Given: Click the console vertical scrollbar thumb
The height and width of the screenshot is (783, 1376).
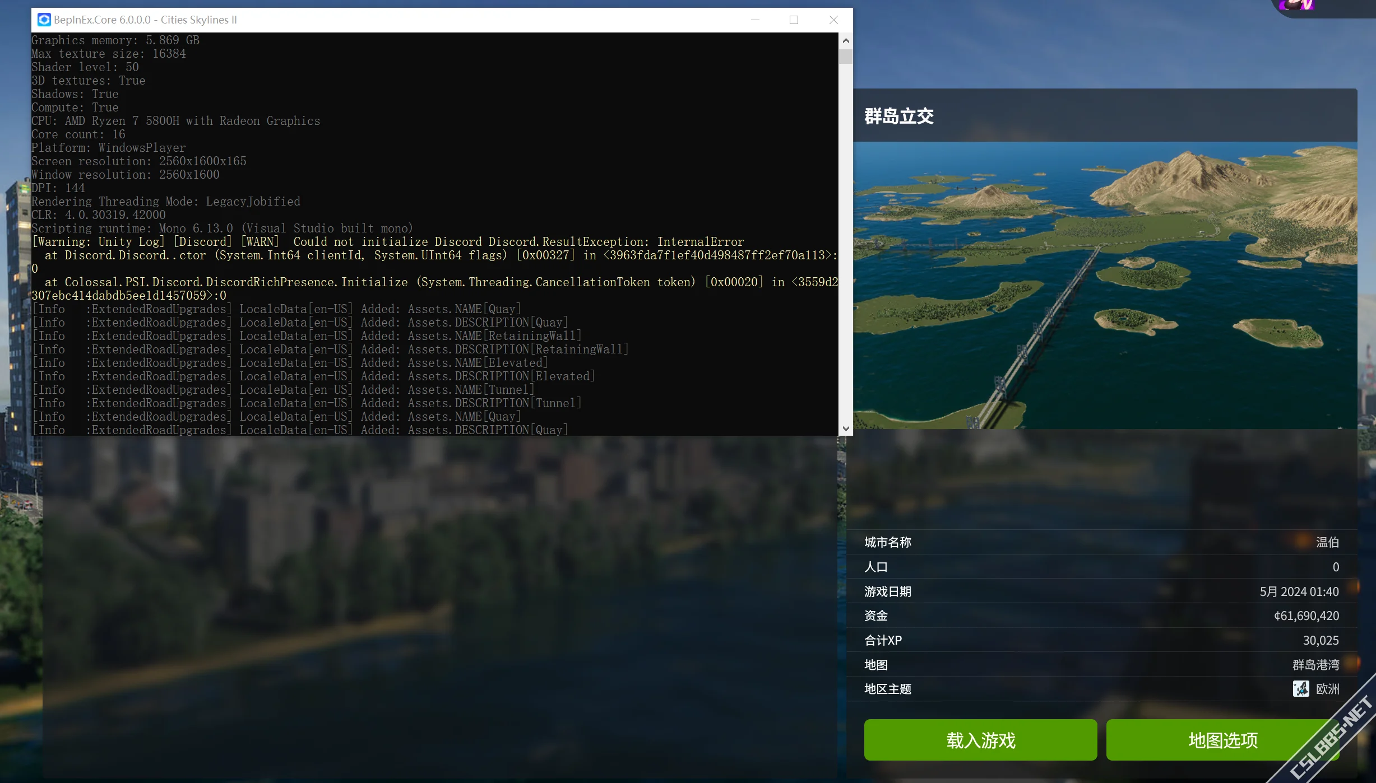Looking at the screenshot, I should click(x=846, y=57).
